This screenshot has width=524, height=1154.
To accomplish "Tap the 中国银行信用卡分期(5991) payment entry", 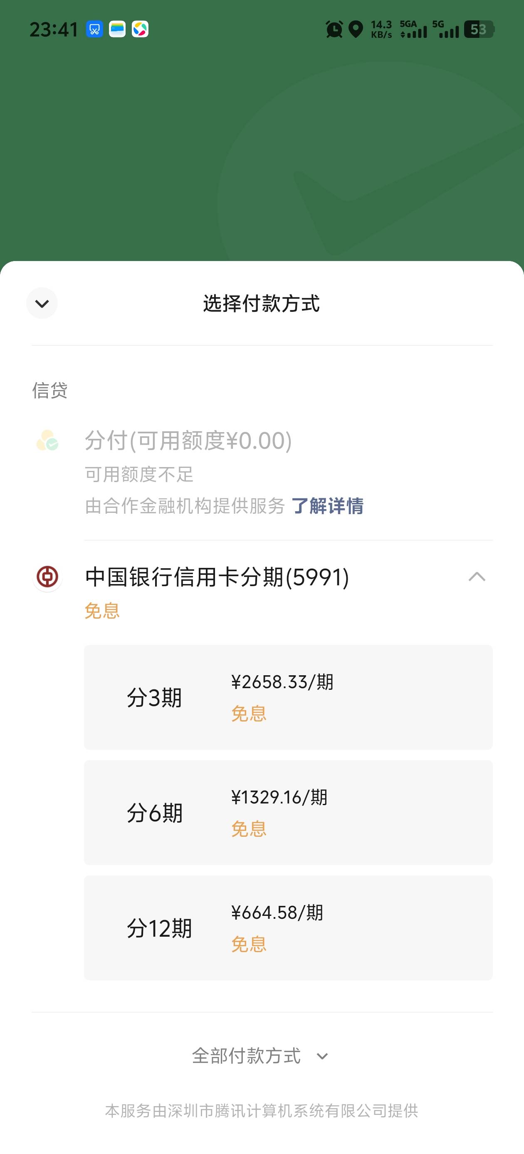I will (217, 577).
